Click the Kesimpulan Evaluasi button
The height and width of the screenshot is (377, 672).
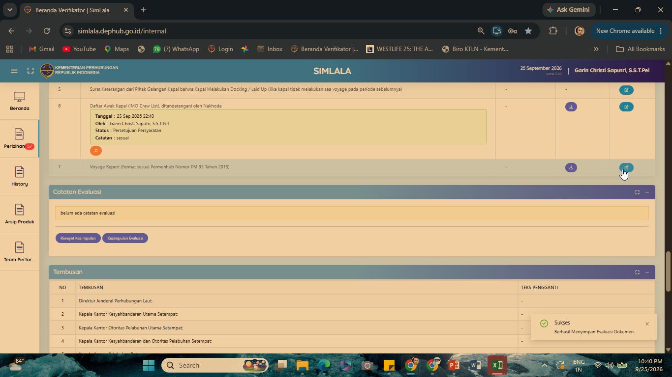[125, 238]
